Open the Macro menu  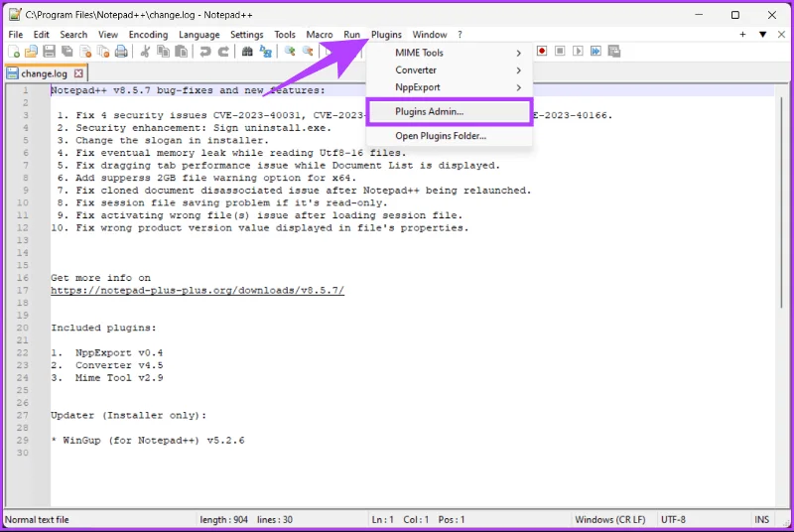(x=320, y=35)
